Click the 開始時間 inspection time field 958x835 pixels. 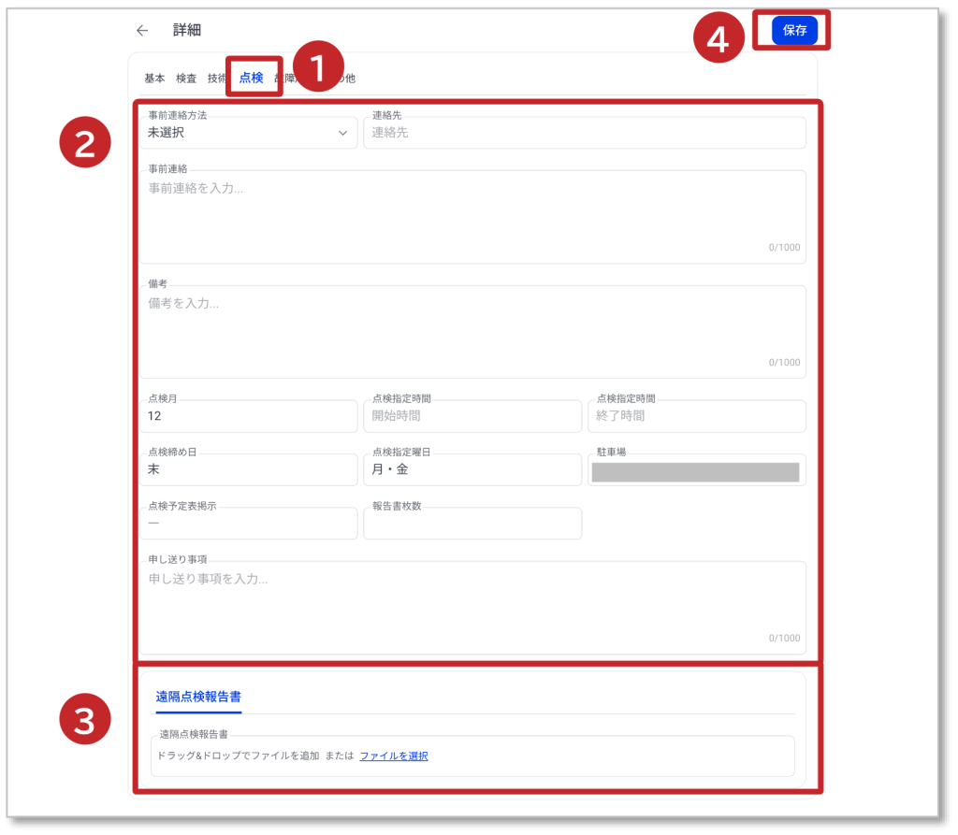tap(472, 416)
